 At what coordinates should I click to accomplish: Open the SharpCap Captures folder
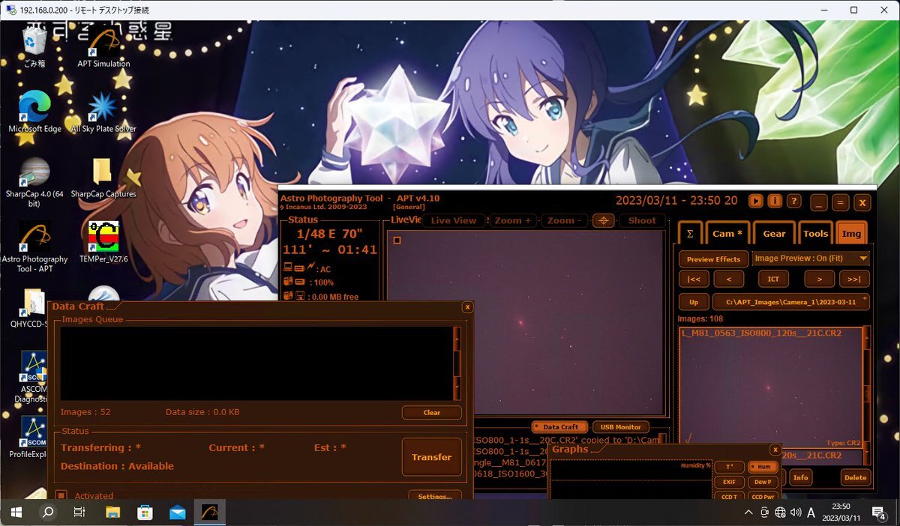(x=103, y=178)
